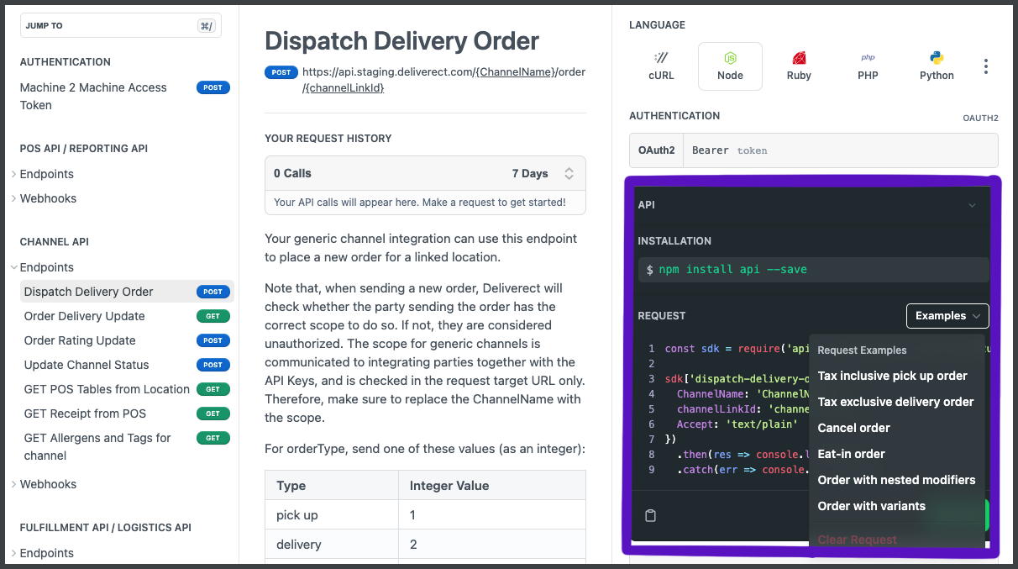The width and height of the screenshot is (1018, 569).
Task: Open GET POS Tables from Location
Action: point(126,389)
